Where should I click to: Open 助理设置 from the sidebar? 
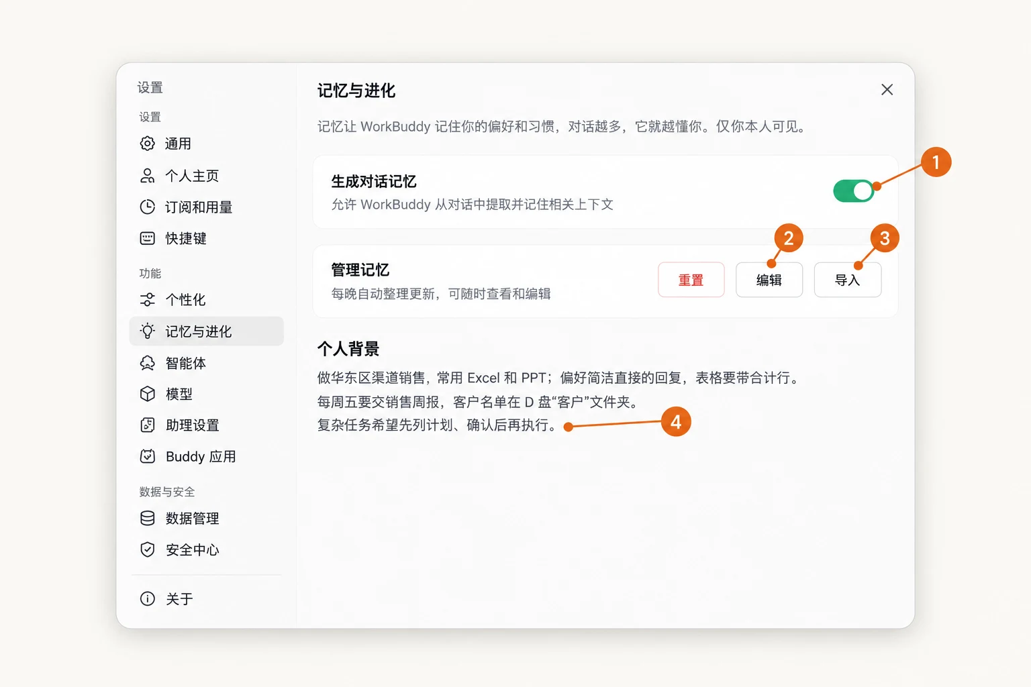point(206,425)
